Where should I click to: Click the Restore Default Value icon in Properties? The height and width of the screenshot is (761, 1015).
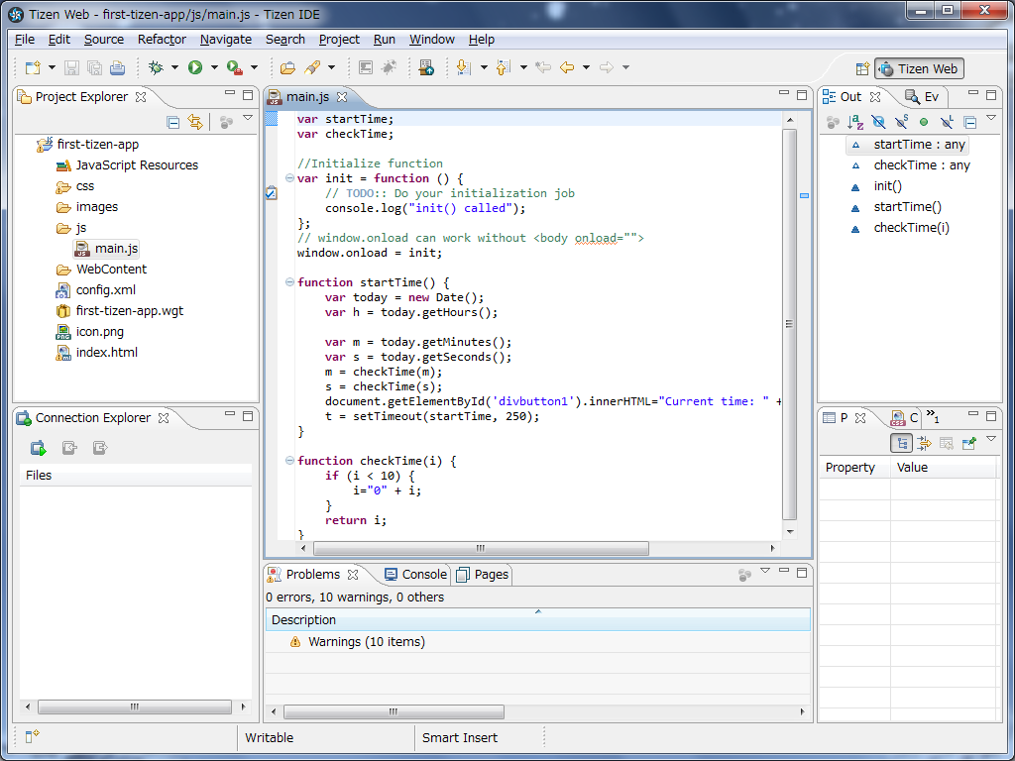coord(946,443)
